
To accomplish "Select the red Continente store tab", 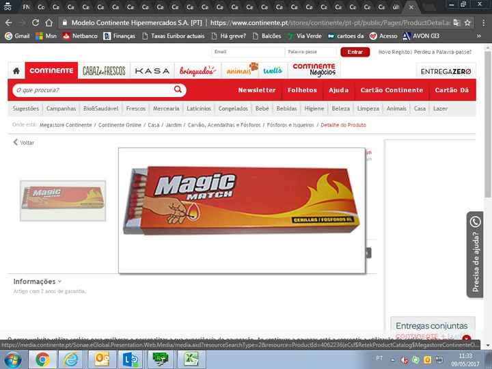I will 51,70.
